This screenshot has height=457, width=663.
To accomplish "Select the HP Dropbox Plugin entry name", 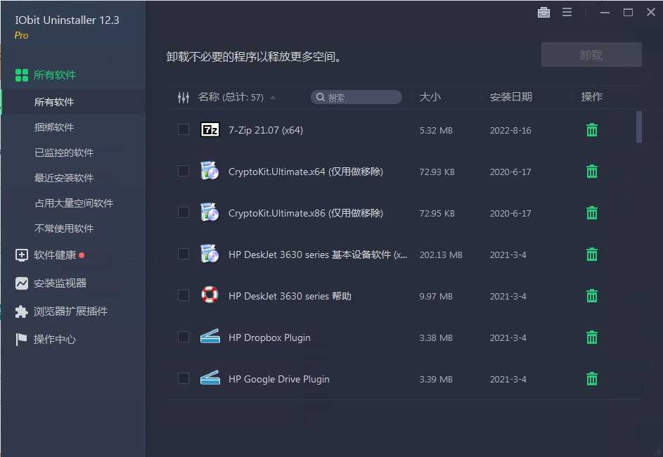I will [269, 337].
